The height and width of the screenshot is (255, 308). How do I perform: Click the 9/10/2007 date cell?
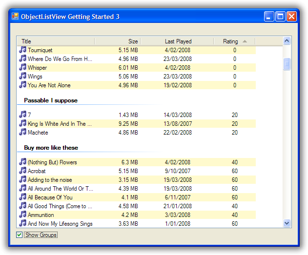pyautogui.click(x=178, y=171)
